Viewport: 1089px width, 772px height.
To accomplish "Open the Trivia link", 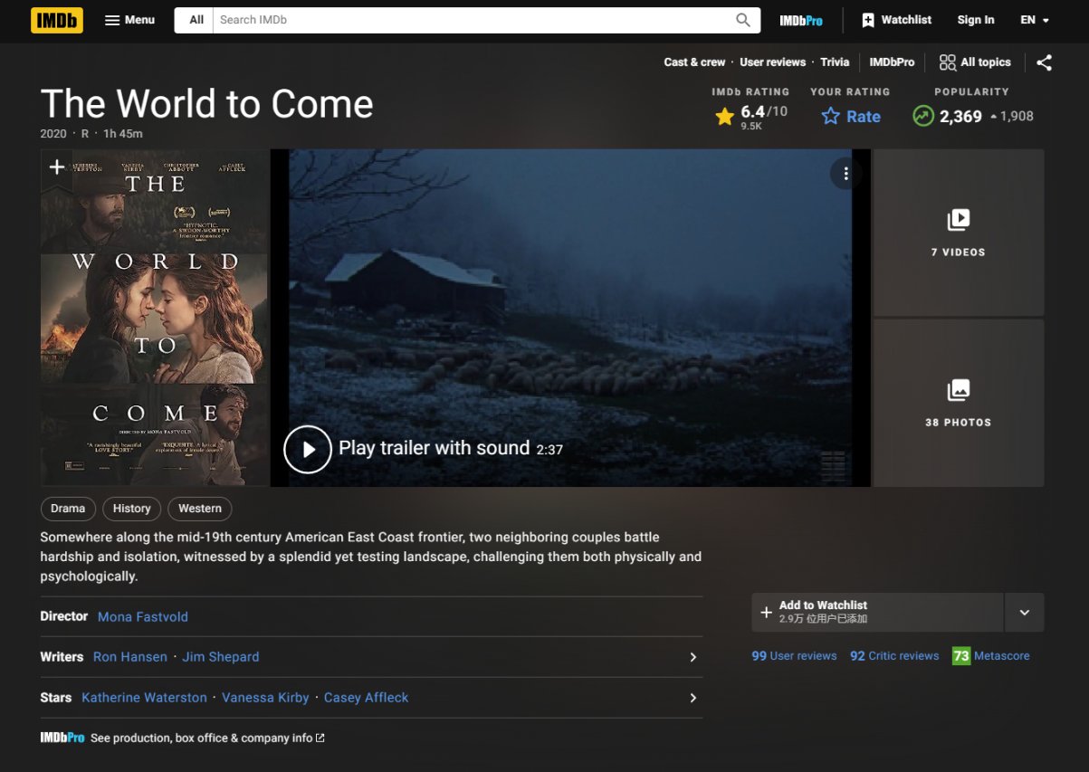I will [x=835, y=62].
